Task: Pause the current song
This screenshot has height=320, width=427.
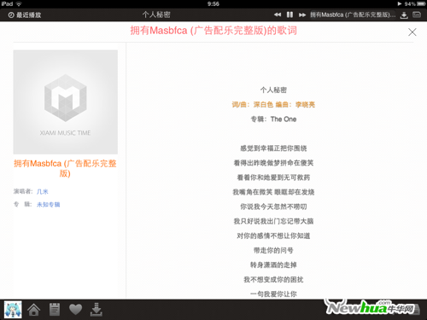Action: coord(290,15)
